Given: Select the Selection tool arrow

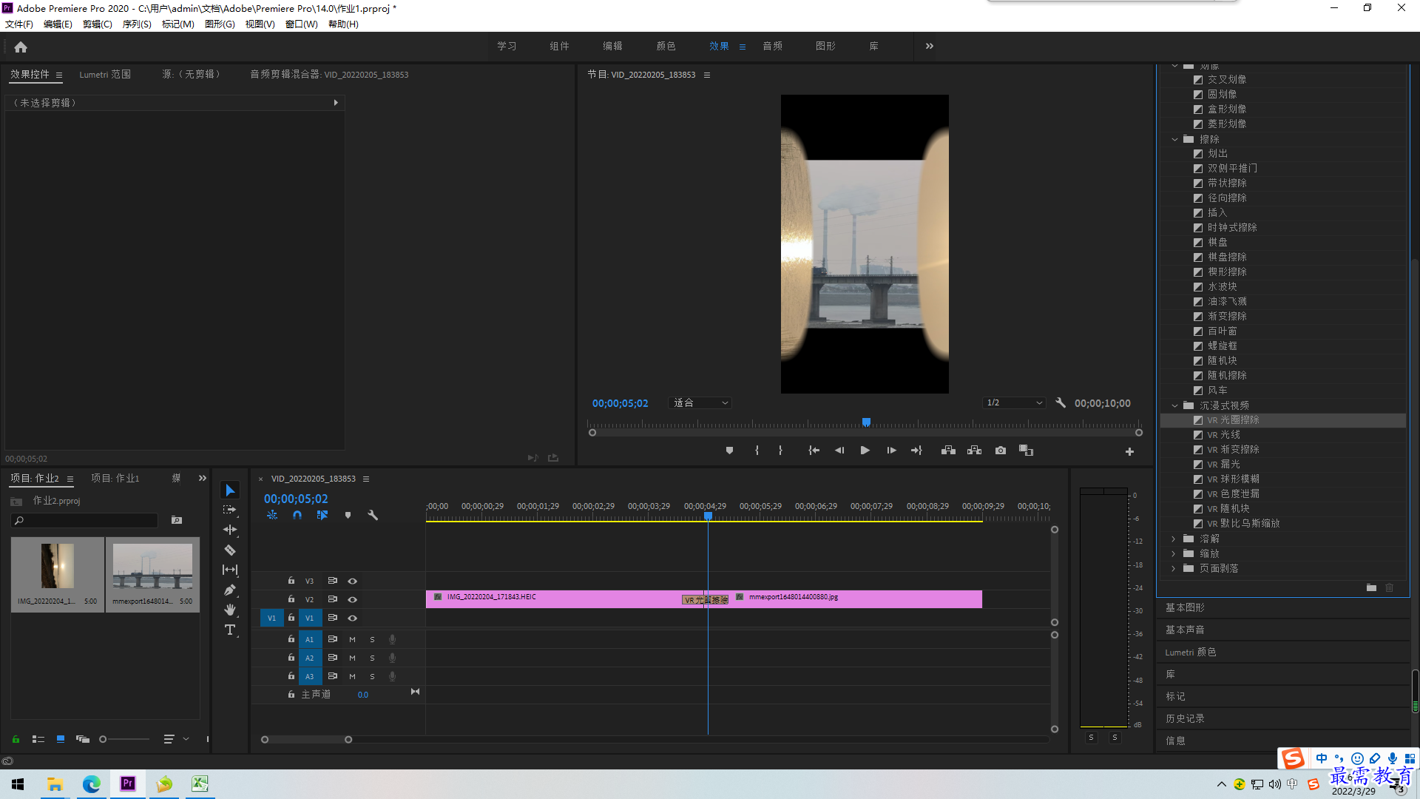Looking at the screenshot, I should [230, 490].
